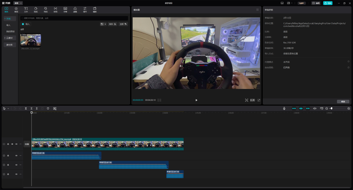Play the video in the player
Image resolution: width=353 pixels, height=190 pixels.
[x=196, y=100]
